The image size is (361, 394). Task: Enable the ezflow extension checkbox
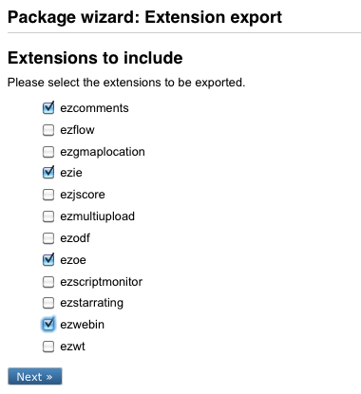tap(48, 130)
